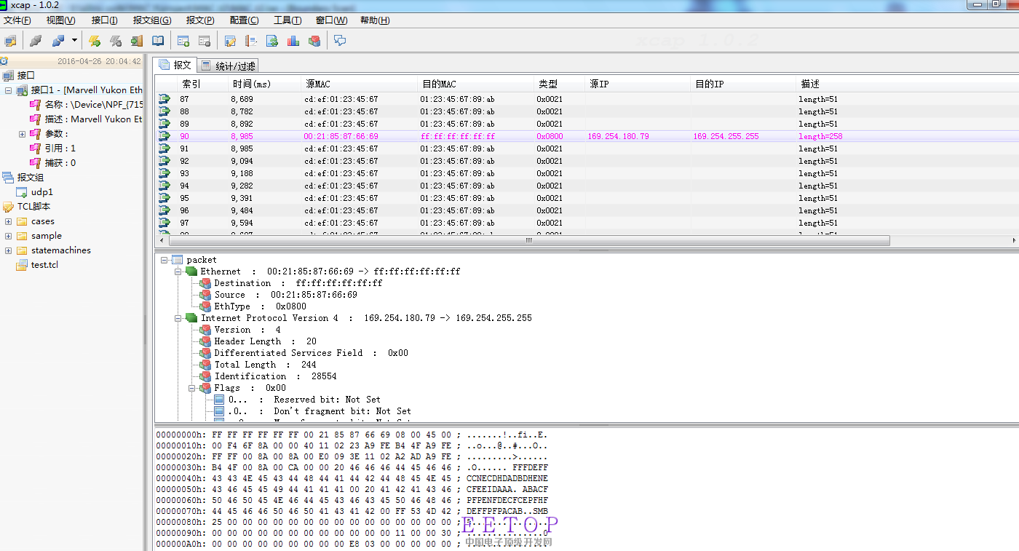This screenshot has height=551, width=1019.
Task: Click the 源MAC column header
Action: [359, 84]
